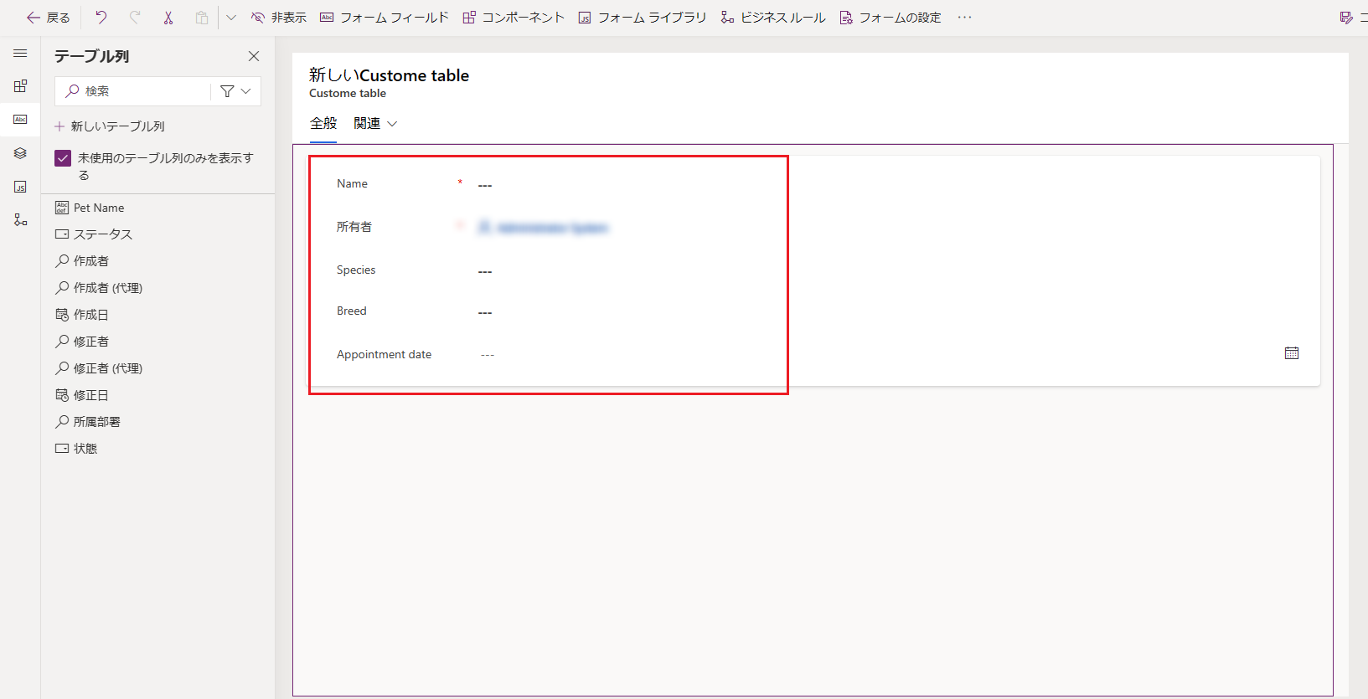Toggle the hamburger navigation menu
Image resolution: width=1368 pixels, height=699 pixels.
point(20,54)
